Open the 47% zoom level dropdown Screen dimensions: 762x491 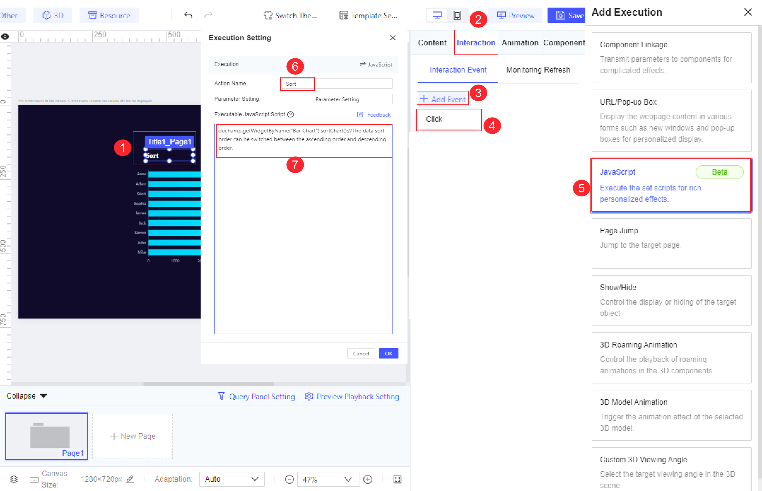coord(328,479)
